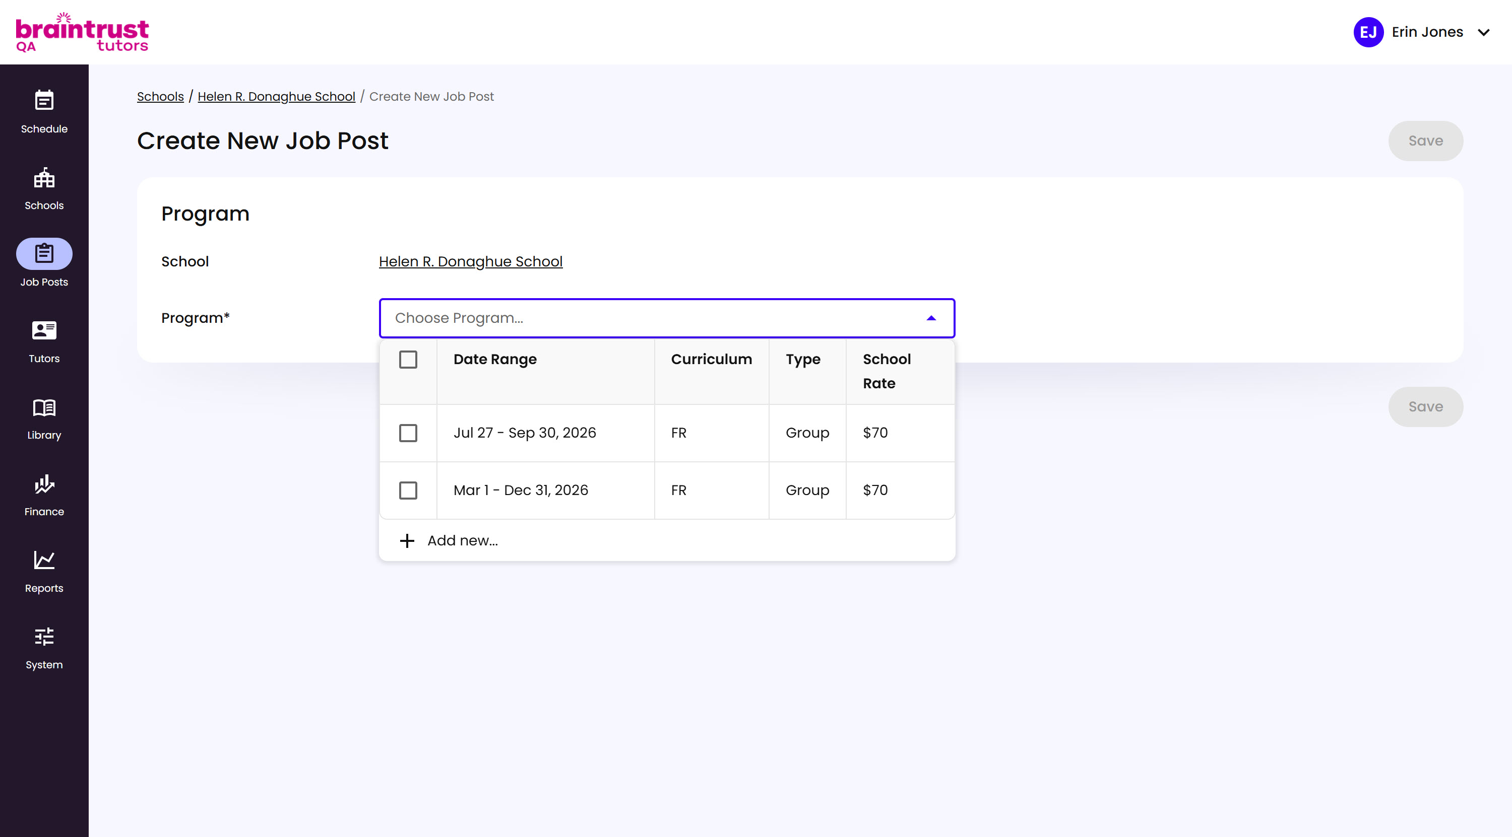Click the bottom Save button

tap(1425, 406)
